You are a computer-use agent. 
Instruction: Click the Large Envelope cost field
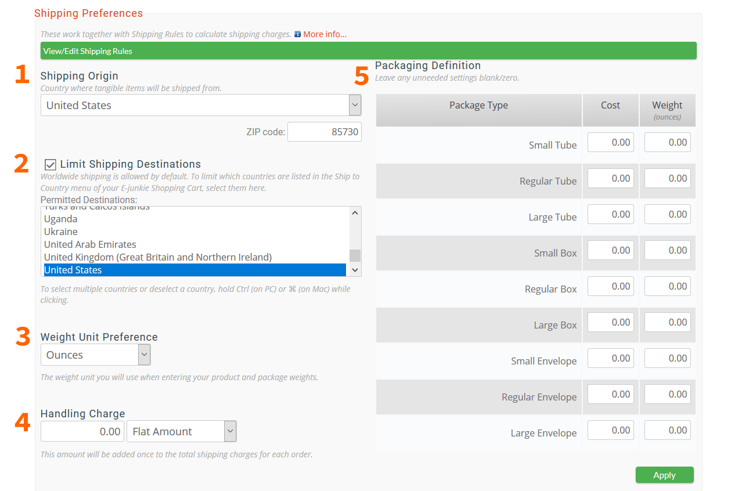click(x=610, y=430)
